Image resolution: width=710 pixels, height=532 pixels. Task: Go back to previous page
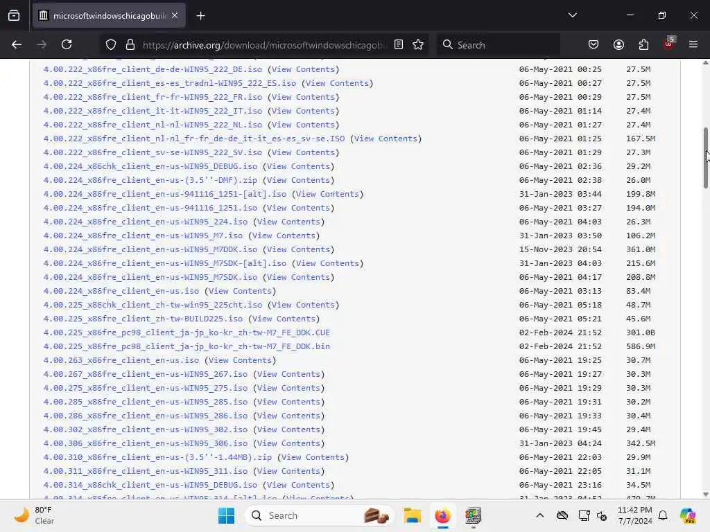(x=17, y=45)
